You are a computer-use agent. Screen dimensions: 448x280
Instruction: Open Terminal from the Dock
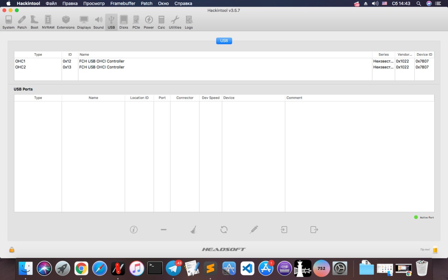point(155,268)
